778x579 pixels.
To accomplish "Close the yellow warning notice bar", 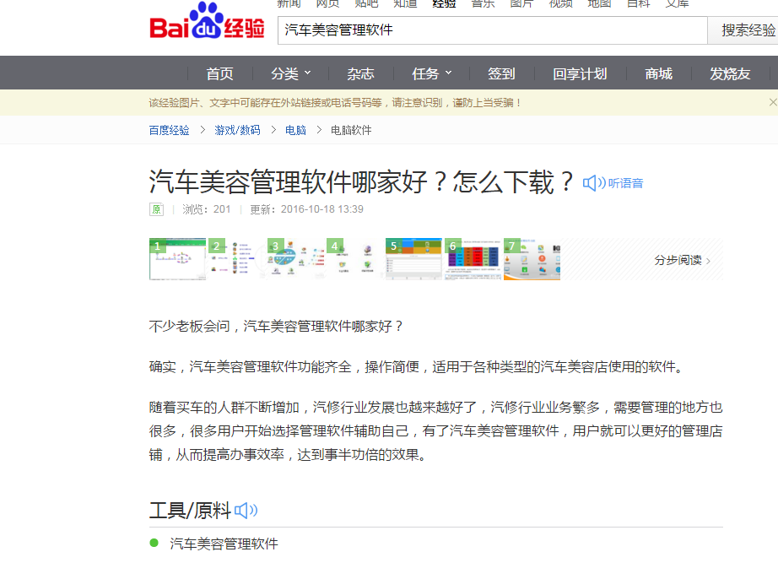I will pos(772,102).
